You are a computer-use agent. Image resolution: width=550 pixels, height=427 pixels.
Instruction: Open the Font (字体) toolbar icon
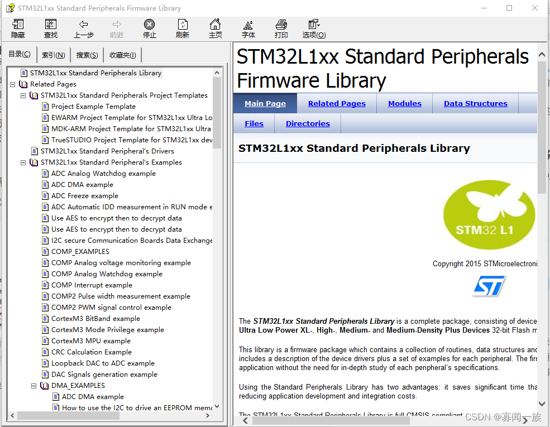[x=248, y=25]
